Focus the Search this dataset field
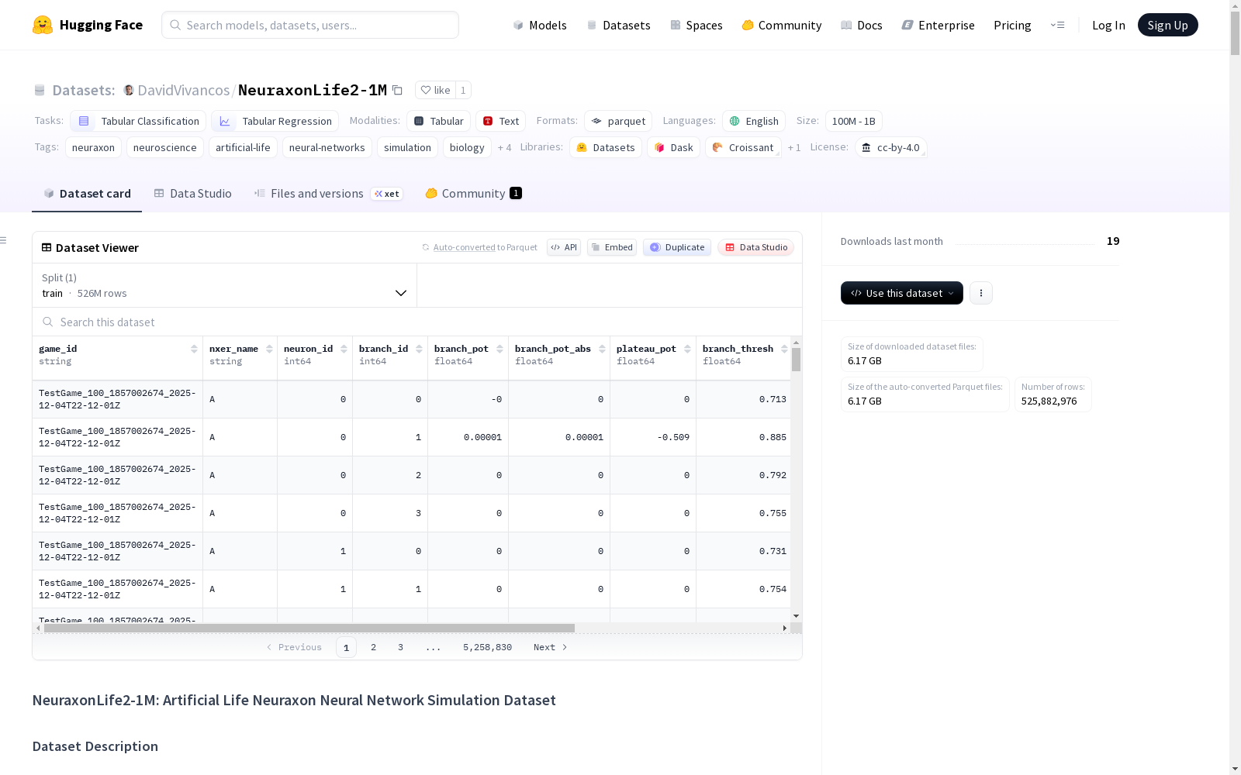The height and width of the screenshot is (775, 1241). [417, 322]
